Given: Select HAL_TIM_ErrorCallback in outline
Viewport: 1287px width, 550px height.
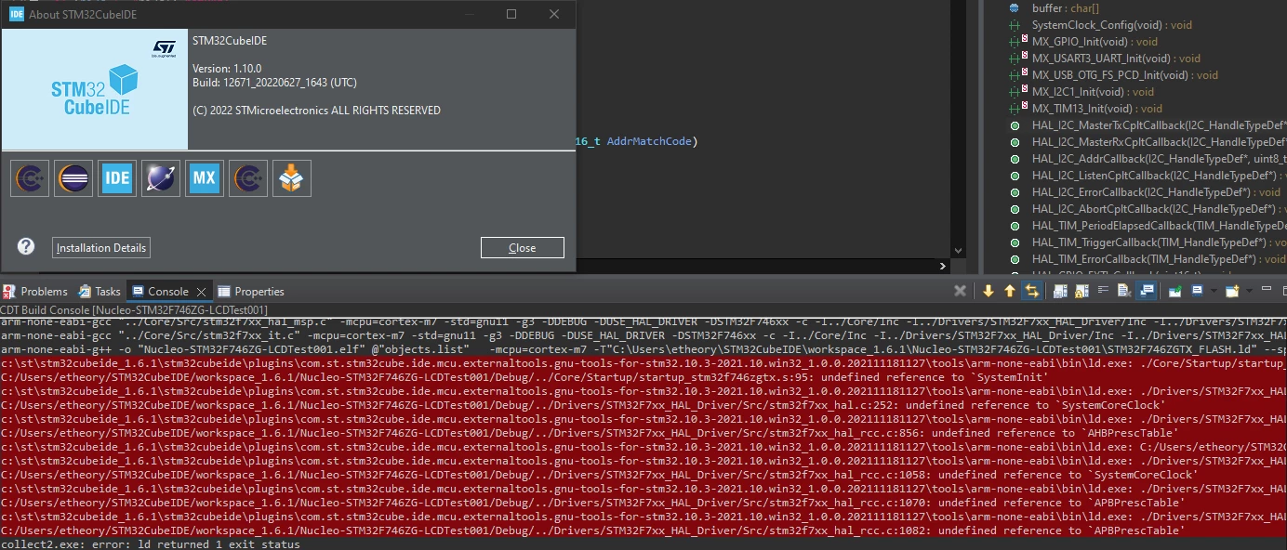Looking at the screenshot, I should point(1159,258).
